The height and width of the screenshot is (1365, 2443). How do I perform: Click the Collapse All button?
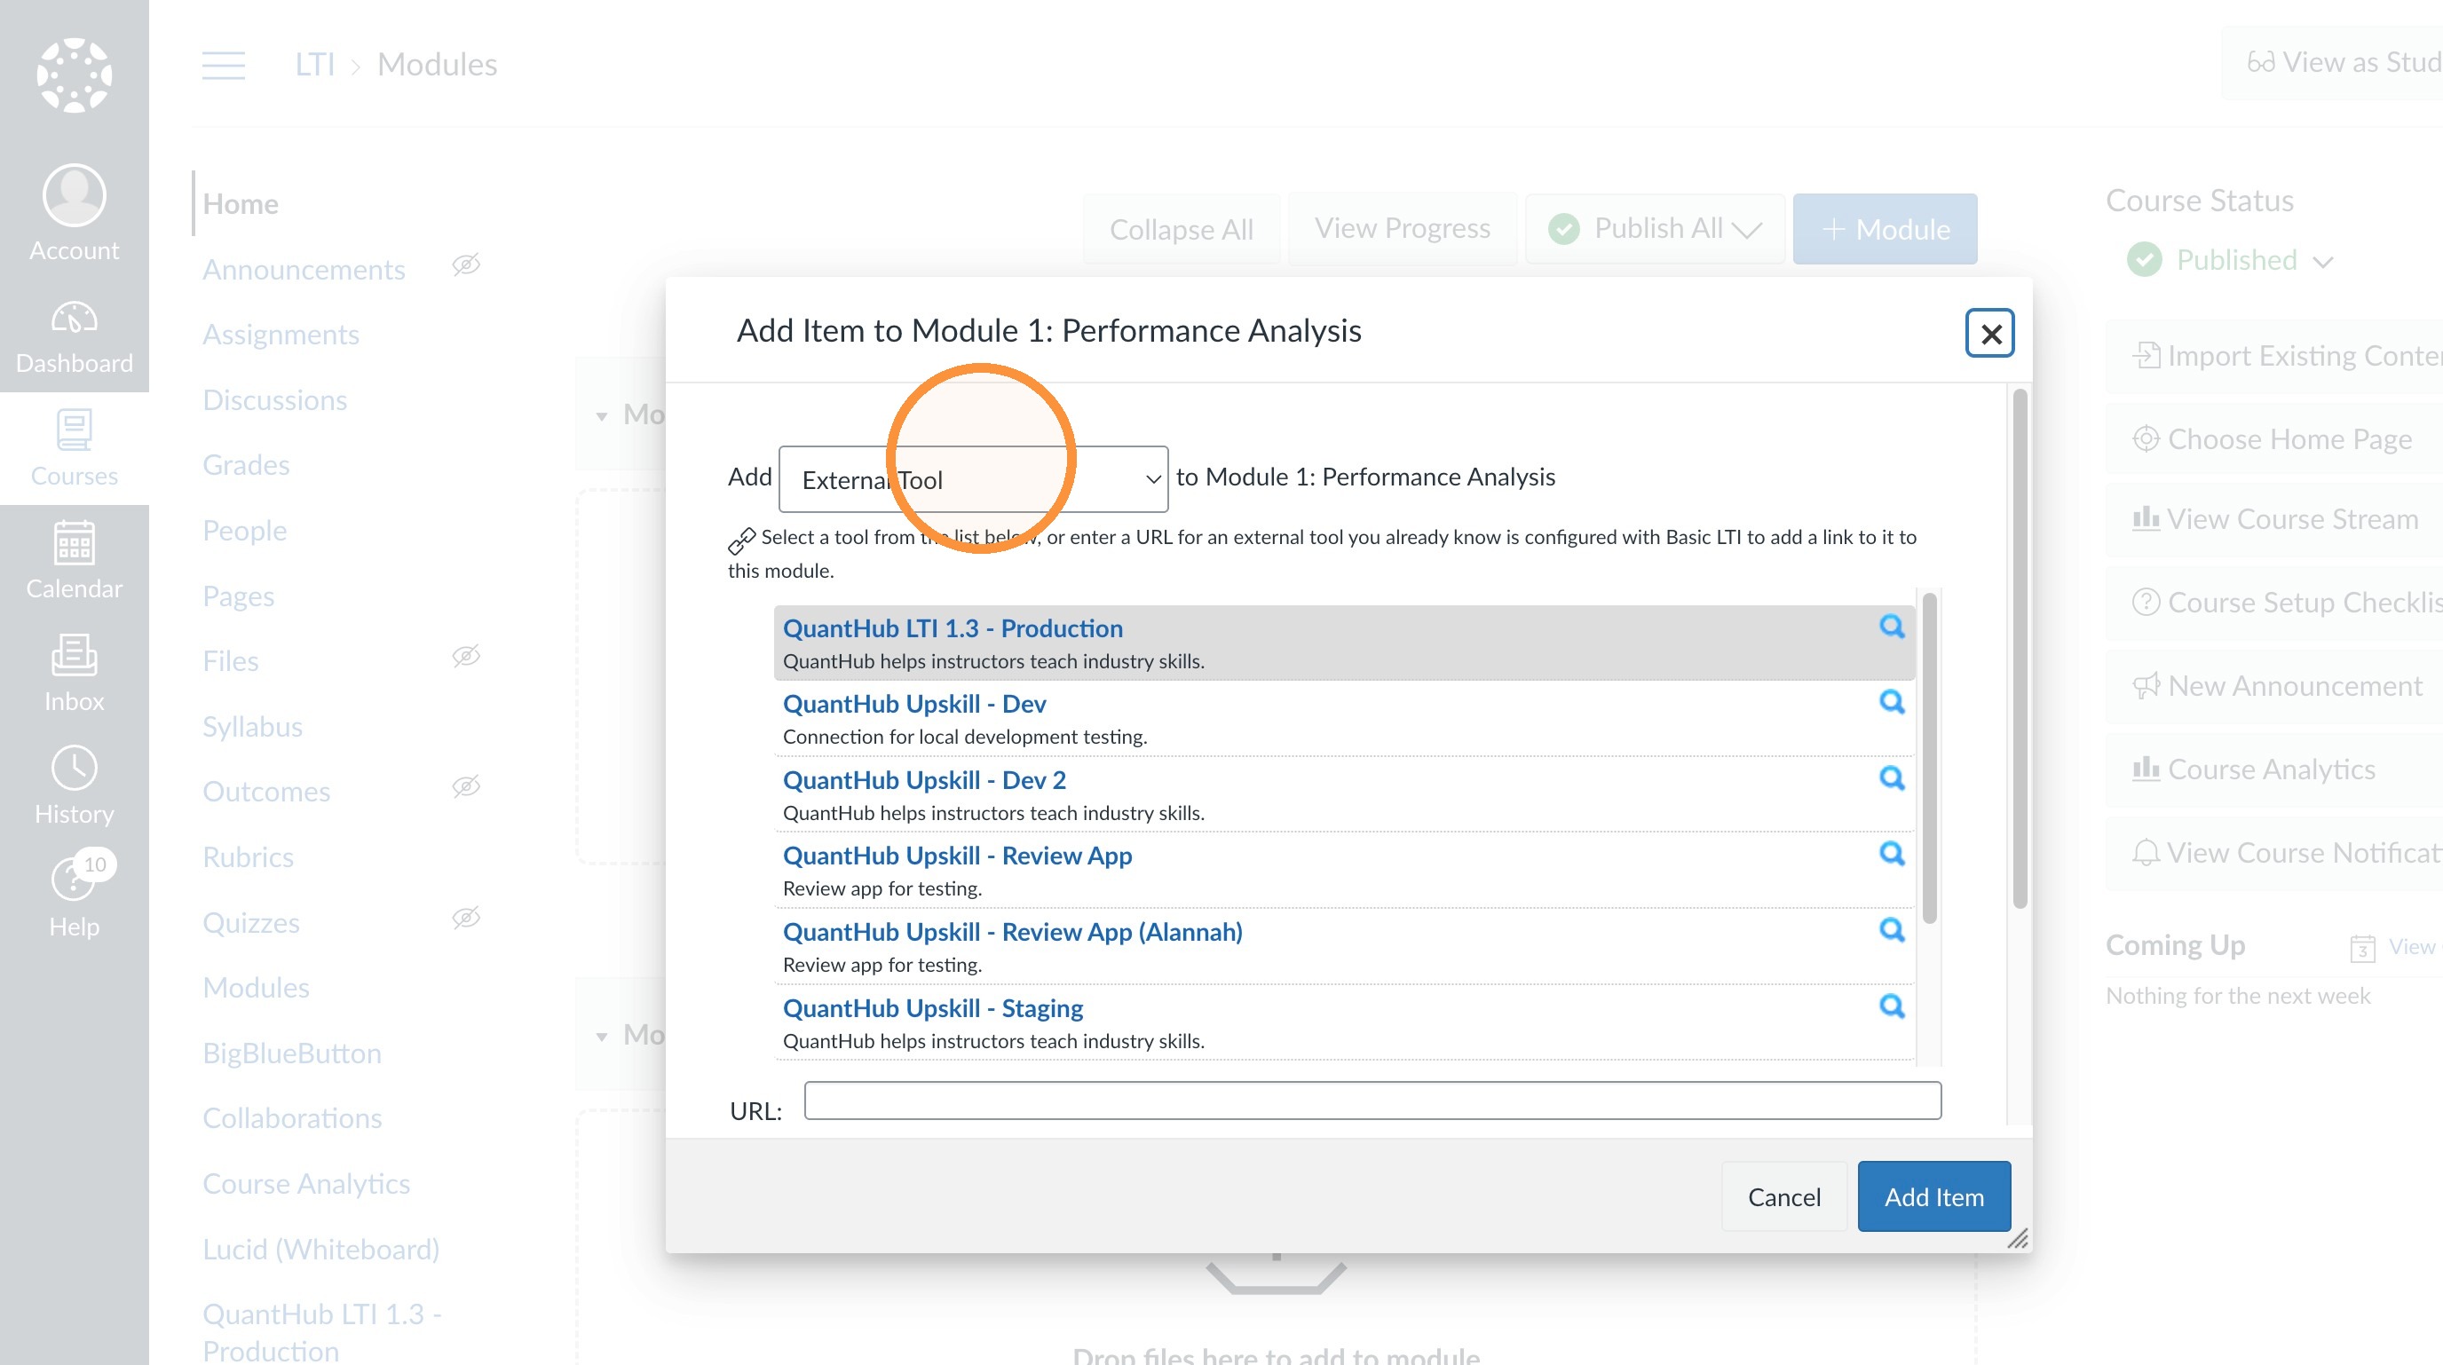tap(1182, 228)
